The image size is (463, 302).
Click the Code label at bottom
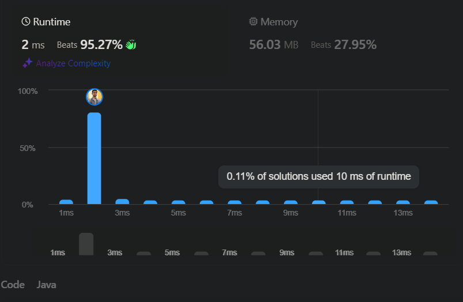coord(13,285)
